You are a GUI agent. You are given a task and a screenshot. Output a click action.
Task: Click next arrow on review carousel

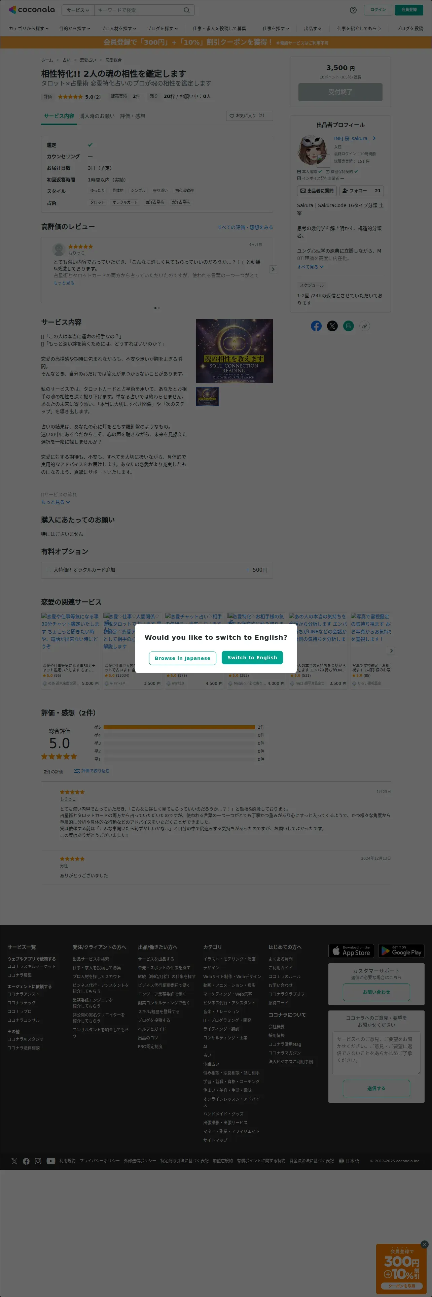tap(273, 269)
